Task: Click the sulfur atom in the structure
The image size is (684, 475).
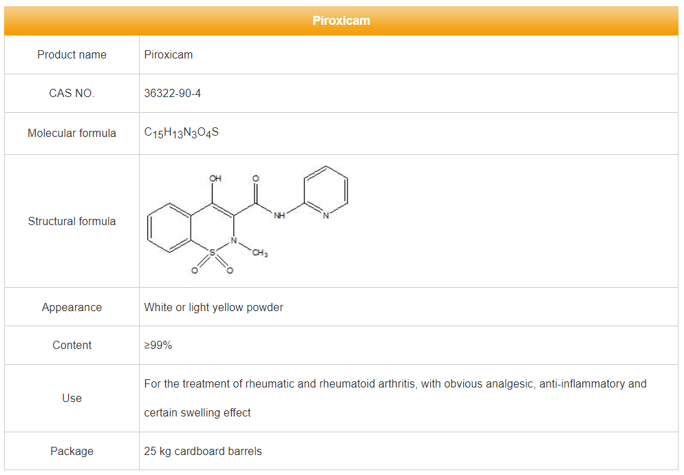Action: (x=212, y=253)
